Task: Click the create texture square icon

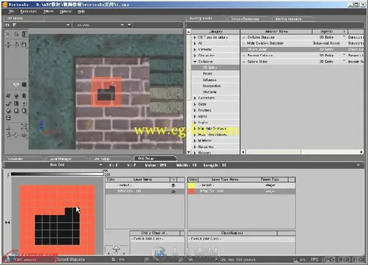Action: 16,111
